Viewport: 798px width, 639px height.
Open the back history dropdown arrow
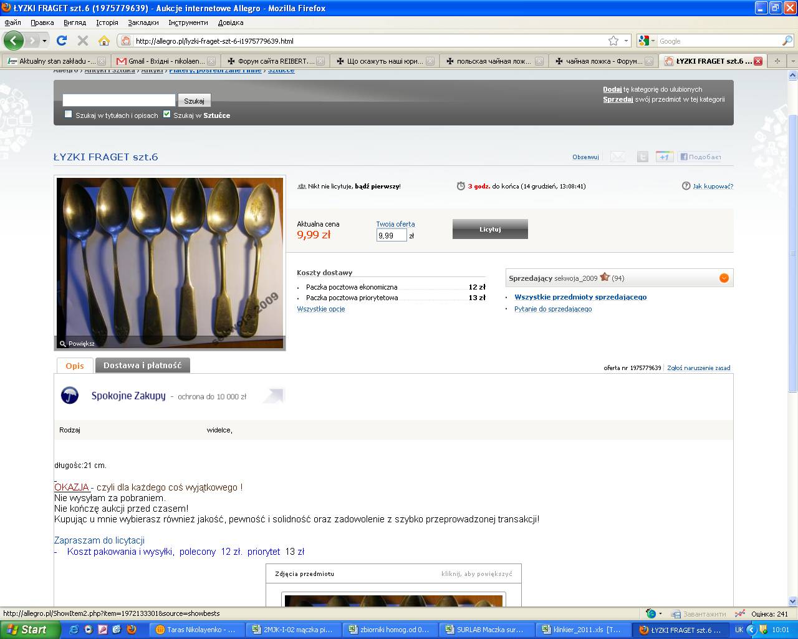[x=44, y=41]
